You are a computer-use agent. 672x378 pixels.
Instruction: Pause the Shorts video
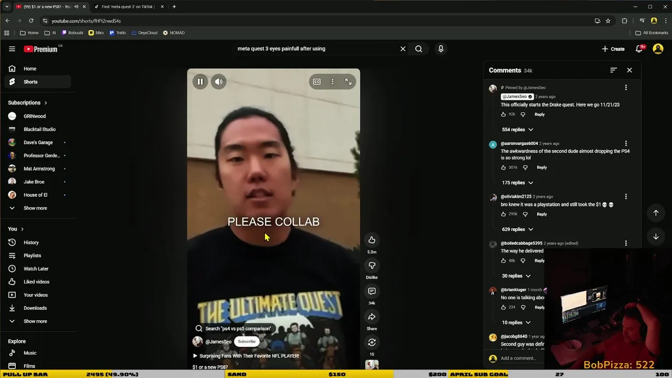200,81
